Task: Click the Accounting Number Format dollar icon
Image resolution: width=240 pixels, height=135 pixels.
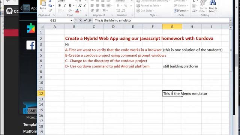Action: [x=118, y=6]
